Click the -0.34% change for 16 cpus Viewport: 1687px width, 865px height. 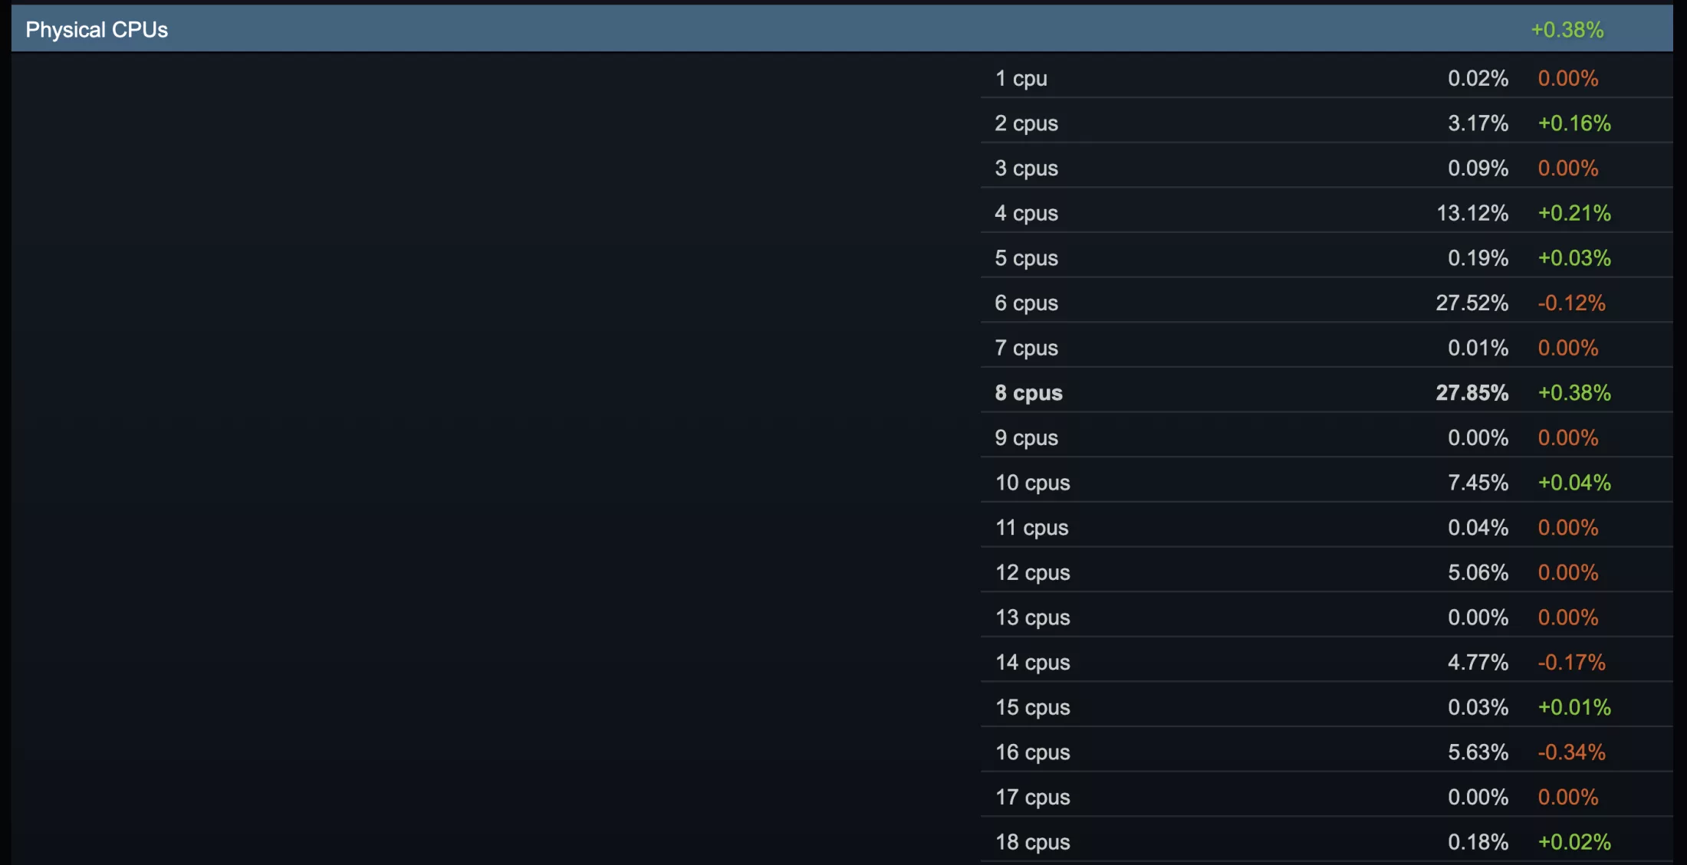pyautogui.click(x=1571, y=752)
